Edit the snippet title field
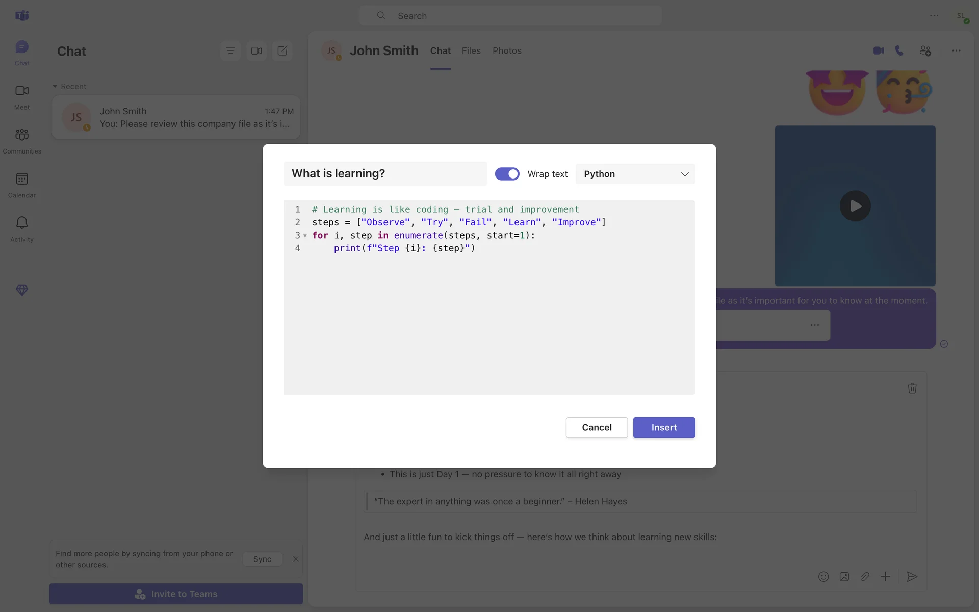 (384, 173)
